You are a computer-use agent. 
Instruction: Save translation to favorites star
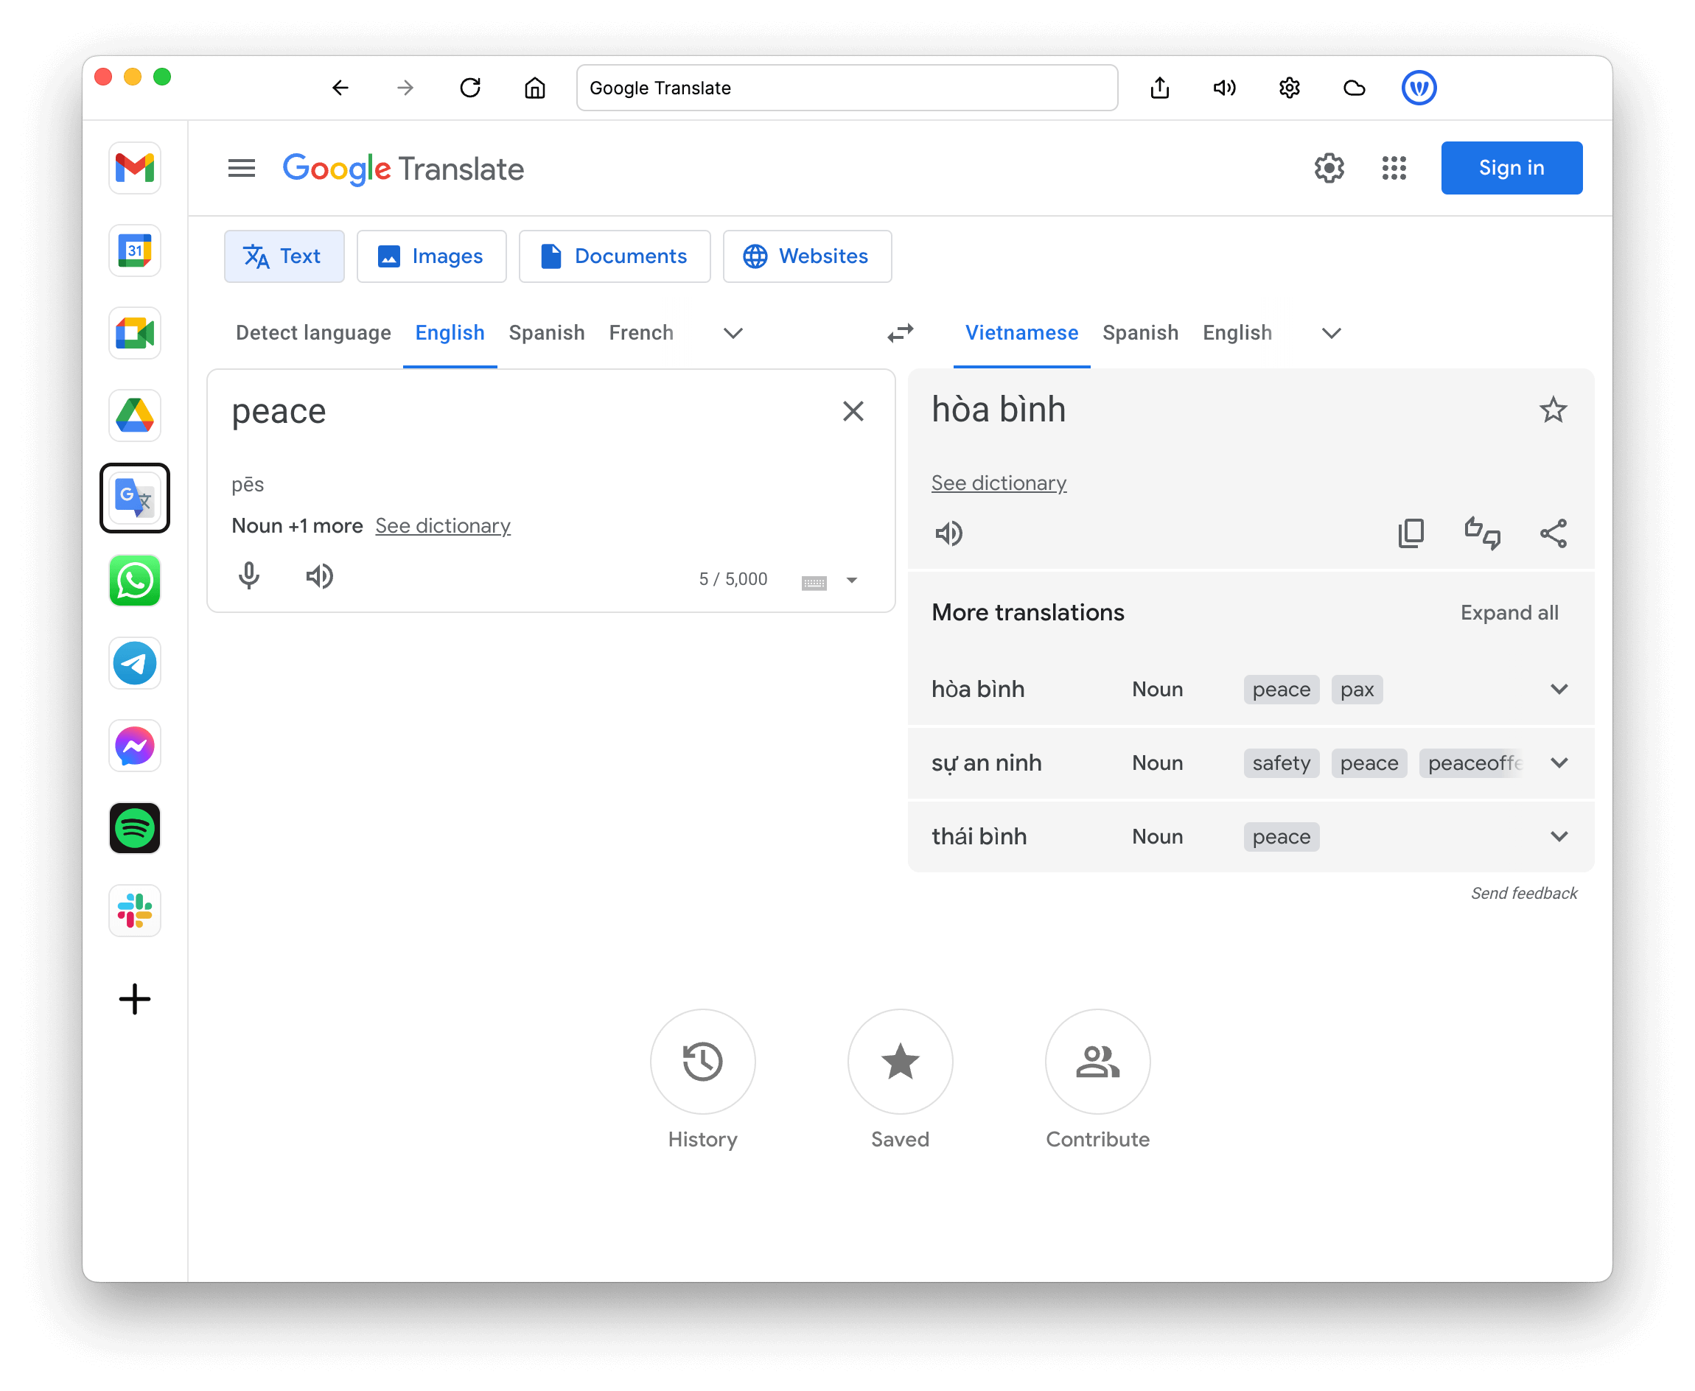(x=1551, y=410)
